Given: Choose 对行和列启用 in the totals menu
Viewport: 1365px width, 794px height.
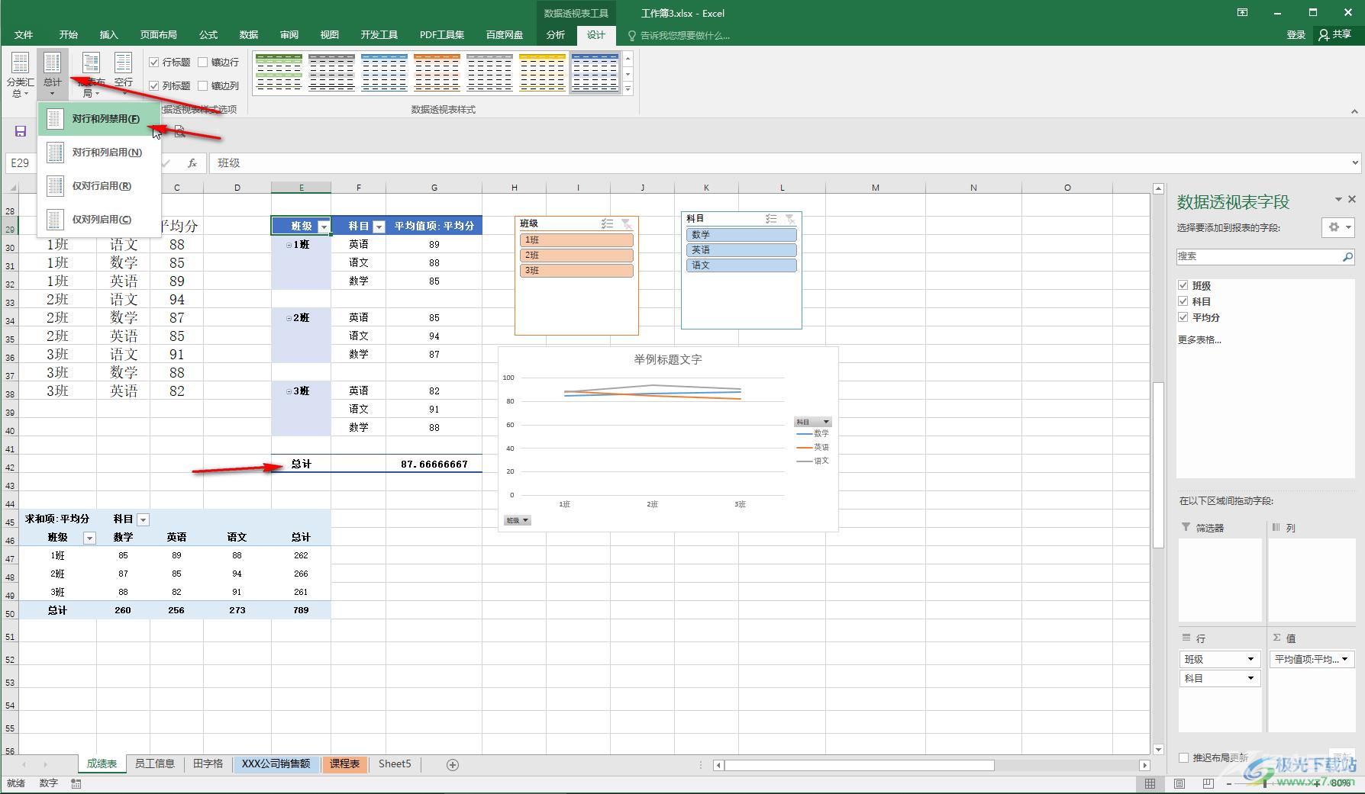Looking at the screenshot, I should [99, 153].
